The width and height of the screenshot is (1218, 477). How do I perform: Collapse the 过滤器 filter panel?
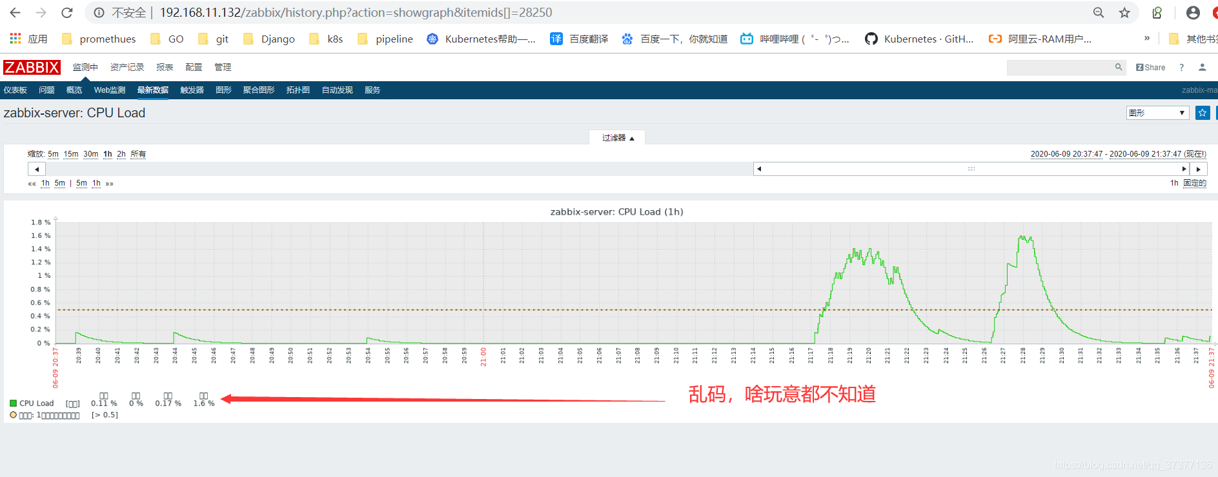pos(618,138)
